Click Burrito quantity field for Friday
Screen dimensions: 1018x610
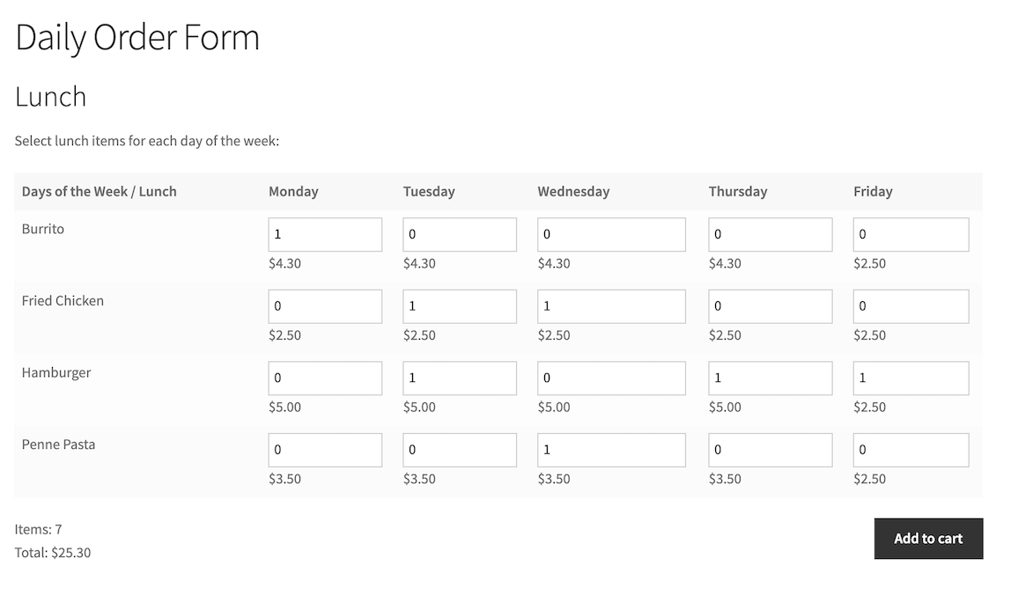pyautogui.click(x=911, y=235)
